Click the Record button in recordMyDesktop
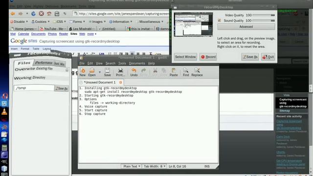 tap(208, 57)
